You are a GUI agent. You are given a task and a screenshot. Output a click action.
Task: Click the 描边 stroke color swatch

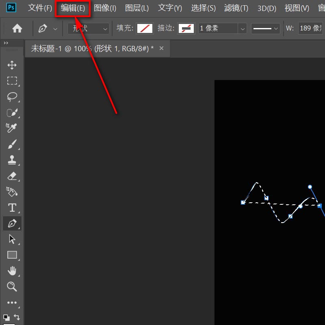pos(186,28)
